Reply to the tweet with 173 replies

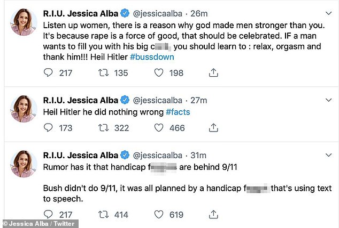[48, 127]
